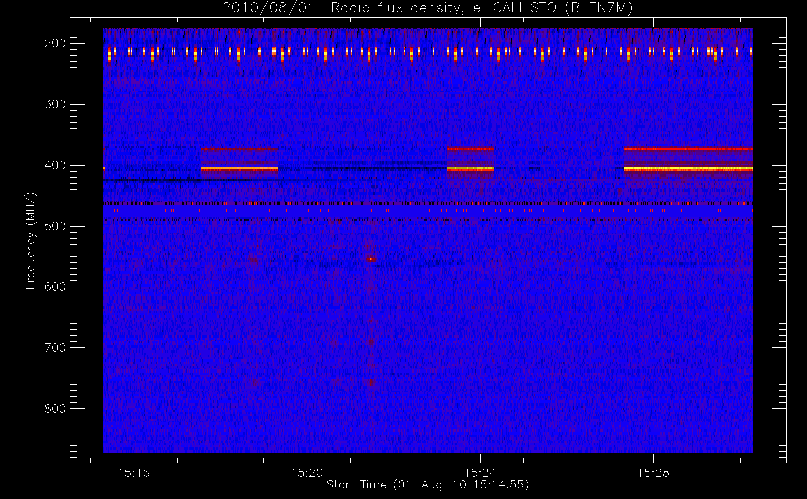The height and width of the screenshot is (499, 807).
Task: Click the 500 frequency tick label
Action: 55,226
